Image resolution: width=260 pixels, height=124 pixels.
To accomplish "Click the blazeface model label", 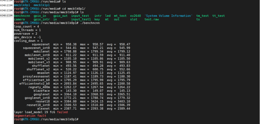I will [x=42, y=91].
